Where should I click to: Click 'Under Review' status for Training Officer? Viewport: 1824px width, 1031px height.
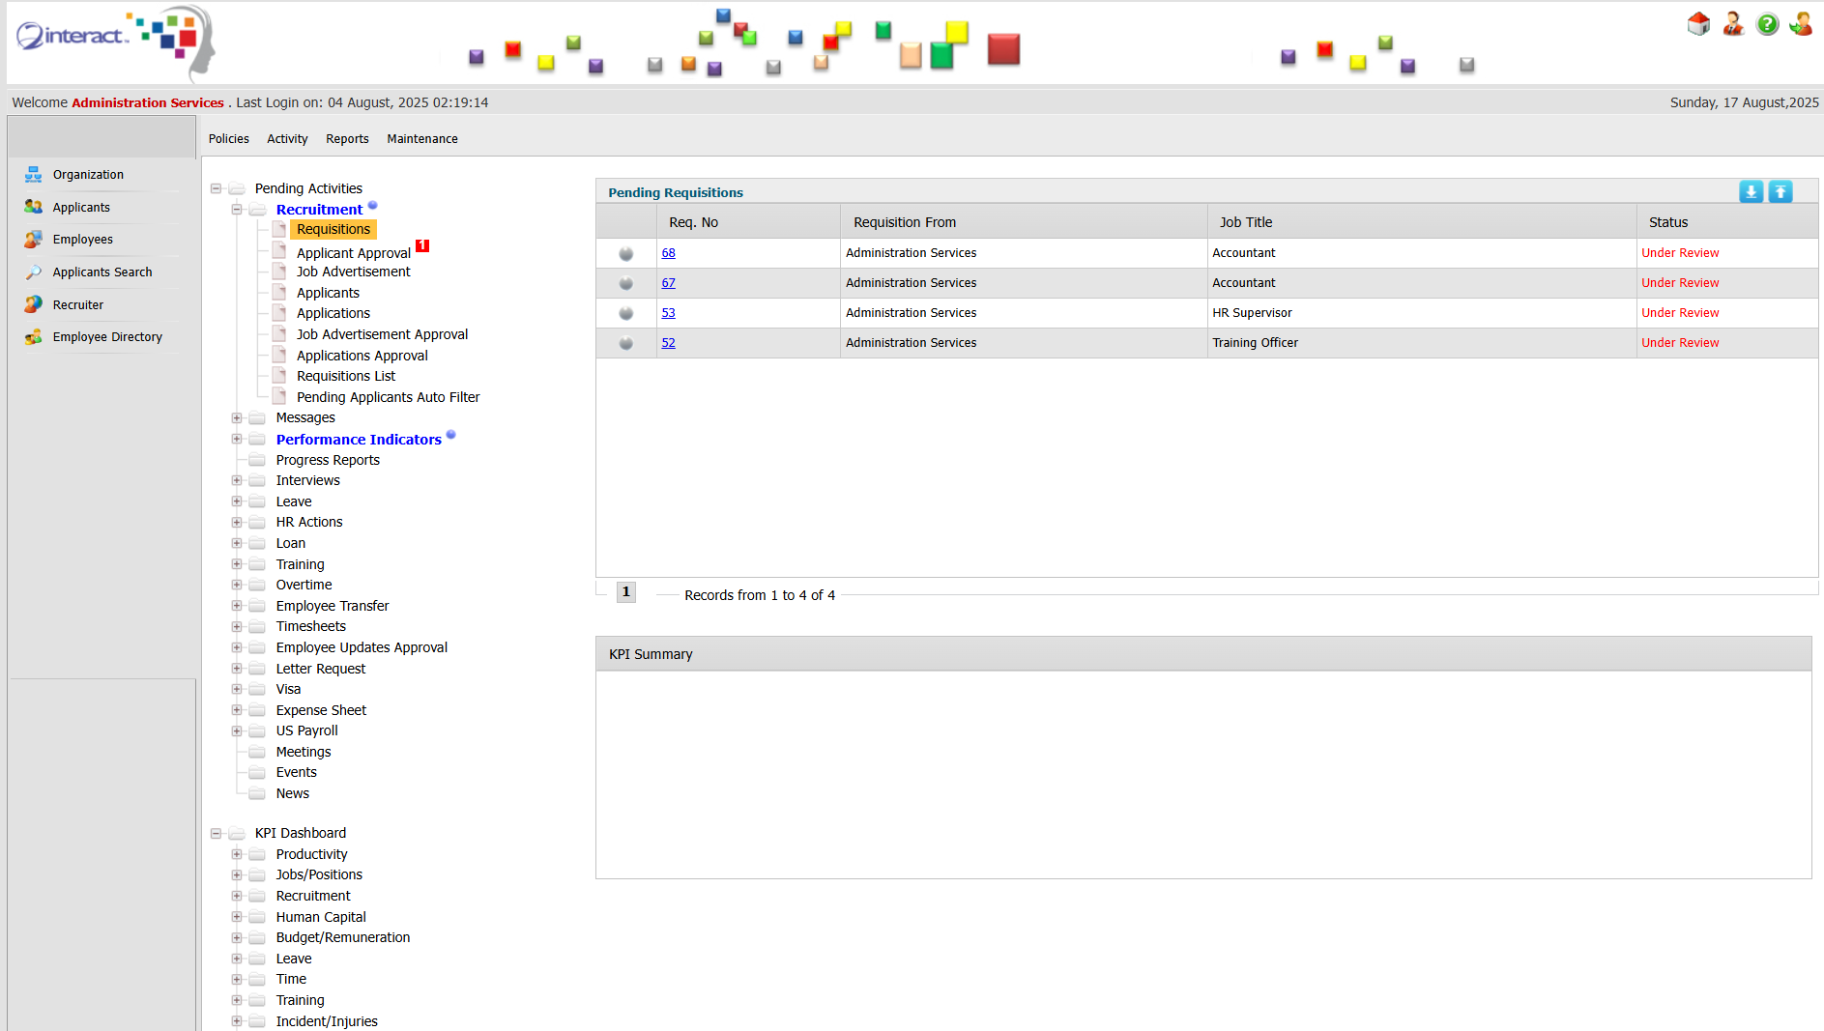pos(1680,343)
